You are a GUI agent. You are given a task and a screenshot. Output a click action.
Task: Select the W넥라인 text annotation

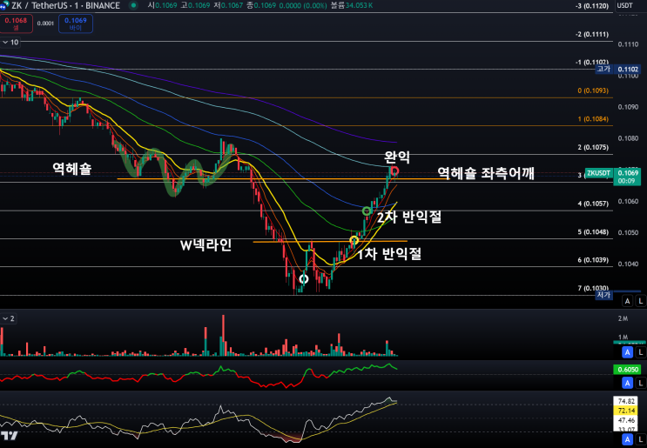[x=206, y=245]
